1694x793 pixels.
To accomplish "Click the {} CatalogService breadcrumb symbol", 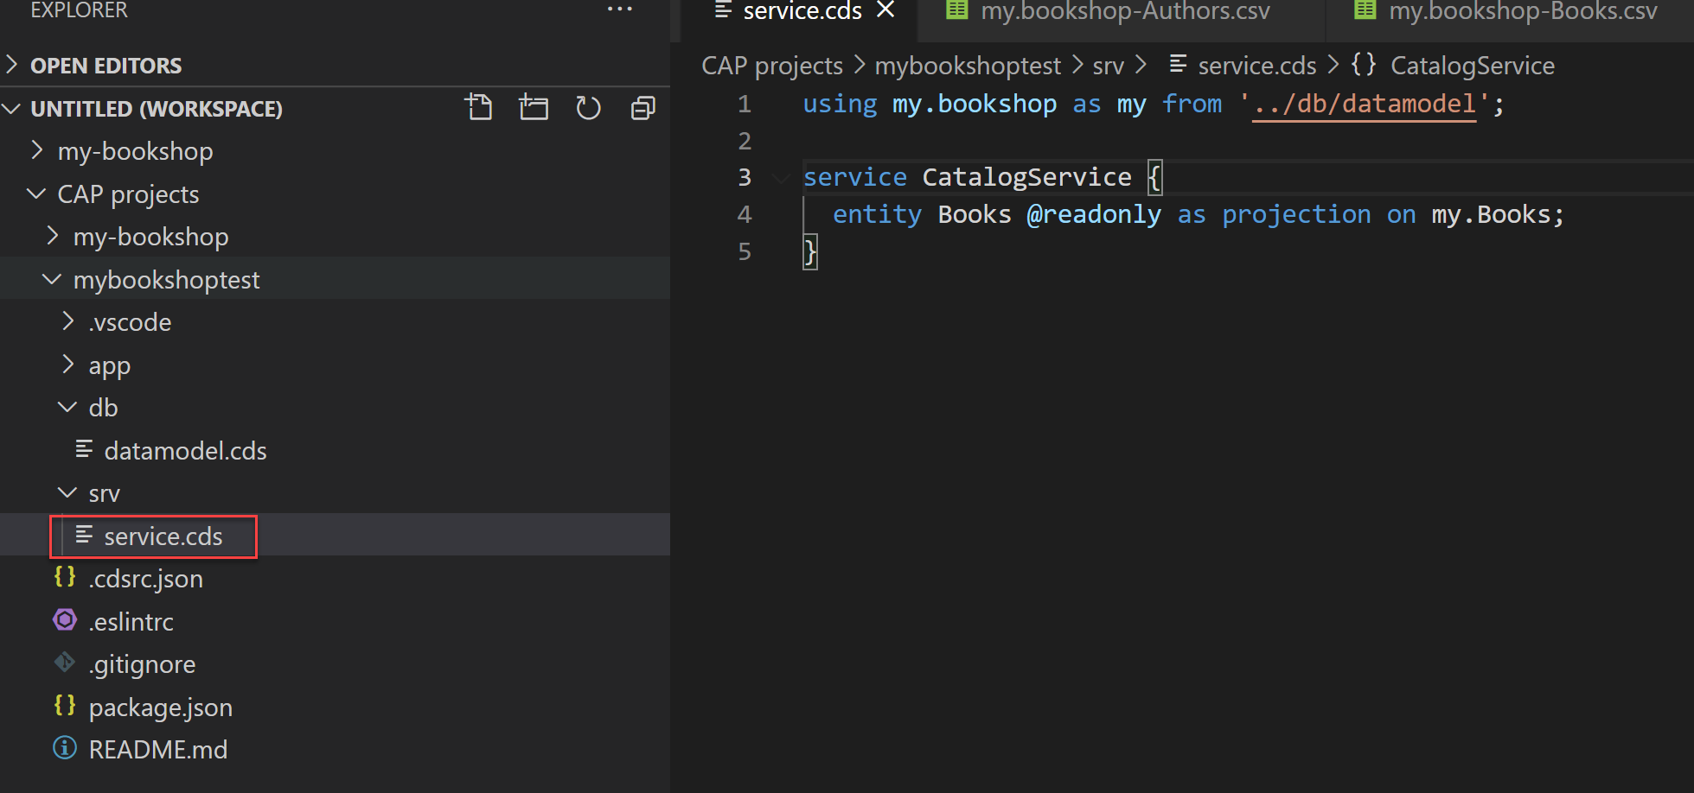I will tap(1363, 64).
